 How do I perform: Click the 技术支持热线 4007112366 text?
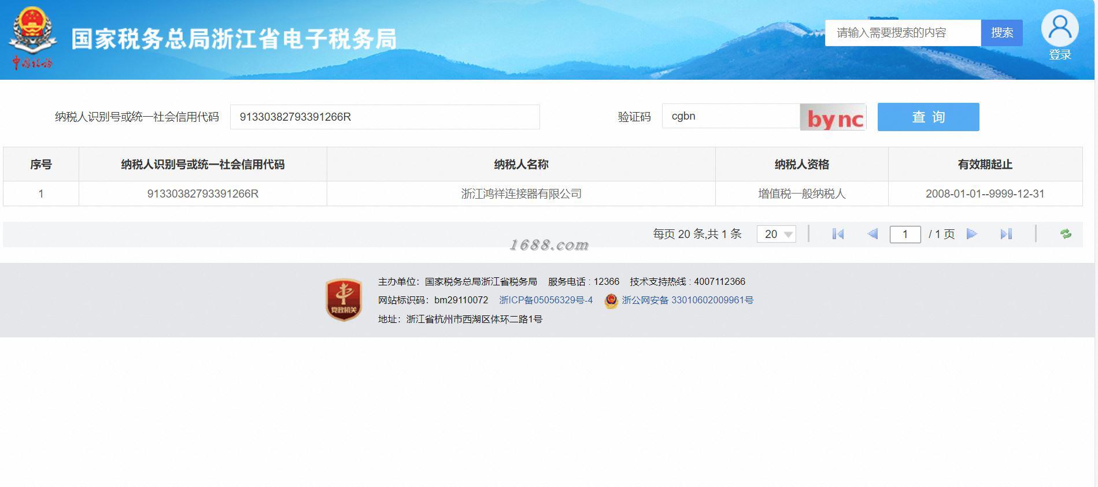click(x=687, y=282)
